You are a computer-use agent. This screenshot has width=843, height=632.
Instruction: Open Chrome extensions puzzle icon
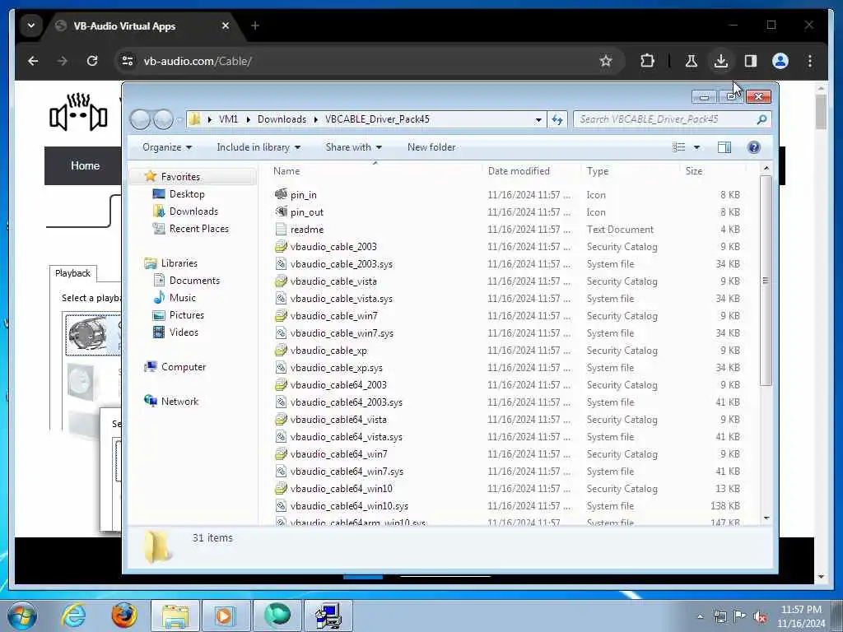647,61
